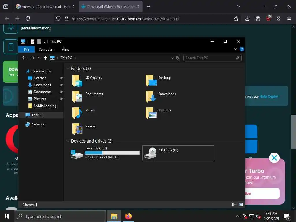The width and height of the screenshot is (296, 222).
Task: Open Firefox hamburger application menu
Action: tap(289, 18)
